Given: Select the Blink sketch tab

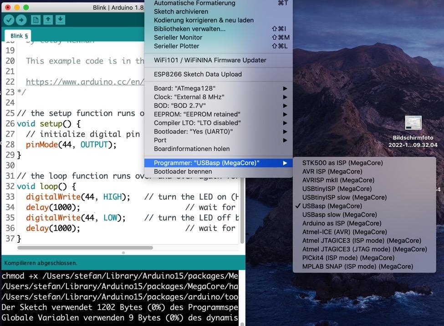Looking at the screenshot, I should [18, 36].
